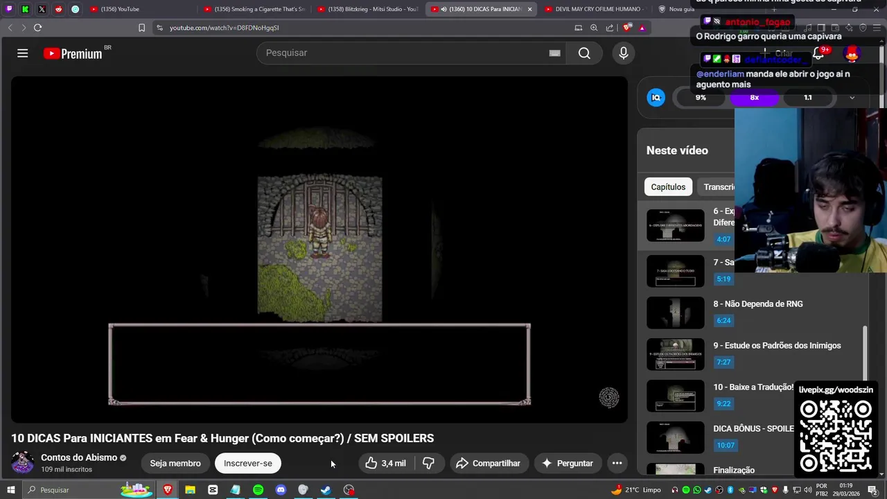Image resolution: width=887 pixels, height=499 pixels.
Task: Open Contos do Abismo channel avatar
Action: pos(22,462)
